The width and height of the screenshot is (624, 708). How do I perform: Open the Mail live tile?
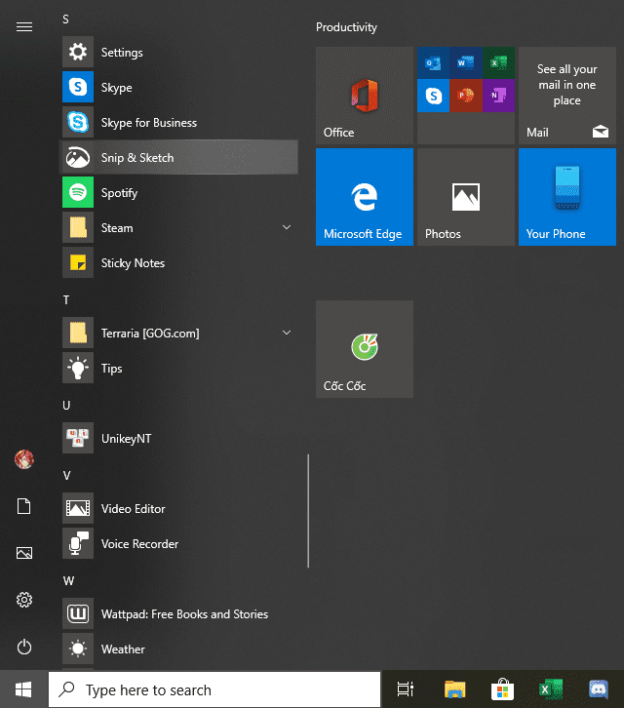click(x=567, y=96)
